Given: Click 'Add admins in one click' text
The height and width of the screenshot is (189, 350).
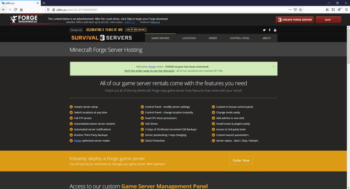Looking at the screenshot, I should 230,118.
